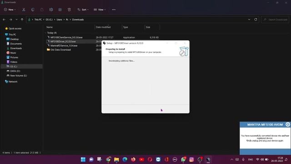Screen dimensions: 291x164
Task: Select Music in the sidebar
Action: 13,53
